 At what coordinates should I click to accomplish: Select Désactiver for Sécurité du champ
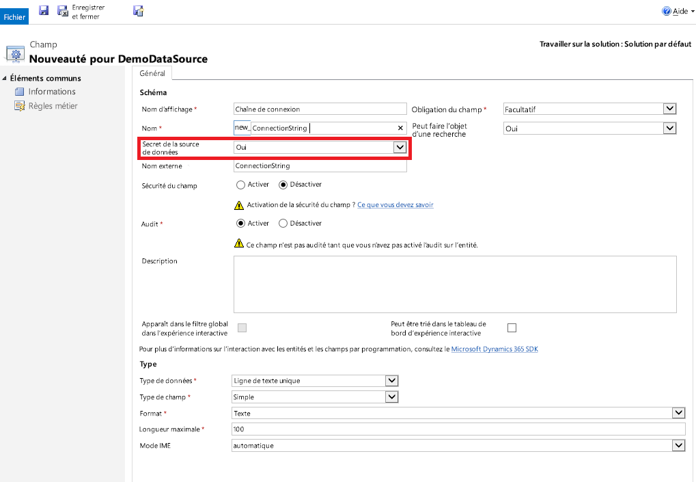pos(283,185)
